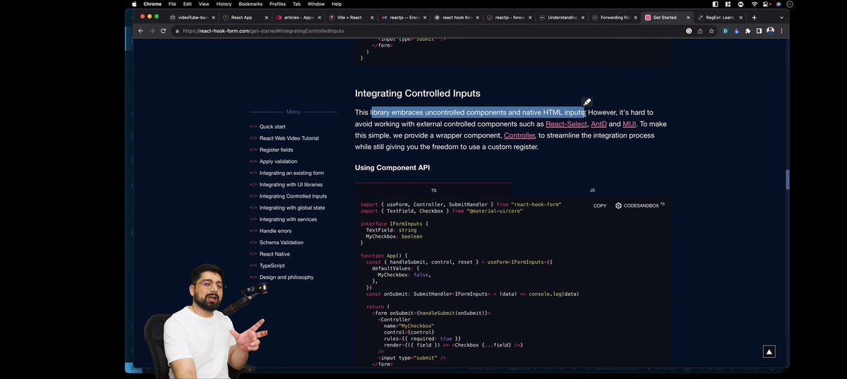Go to Handle errors section
This screenshot has width=847, height=379.
tap(275, 231)
